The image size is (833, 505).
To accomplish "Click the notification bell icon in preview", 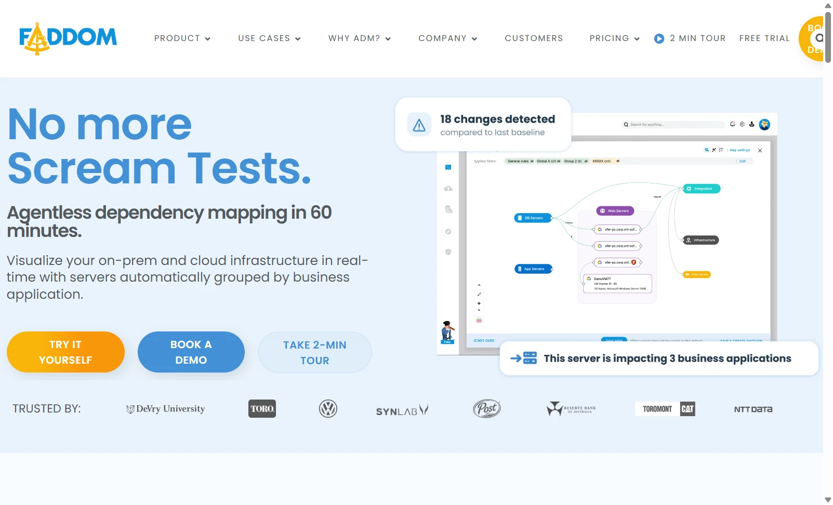I will (733, 124).
